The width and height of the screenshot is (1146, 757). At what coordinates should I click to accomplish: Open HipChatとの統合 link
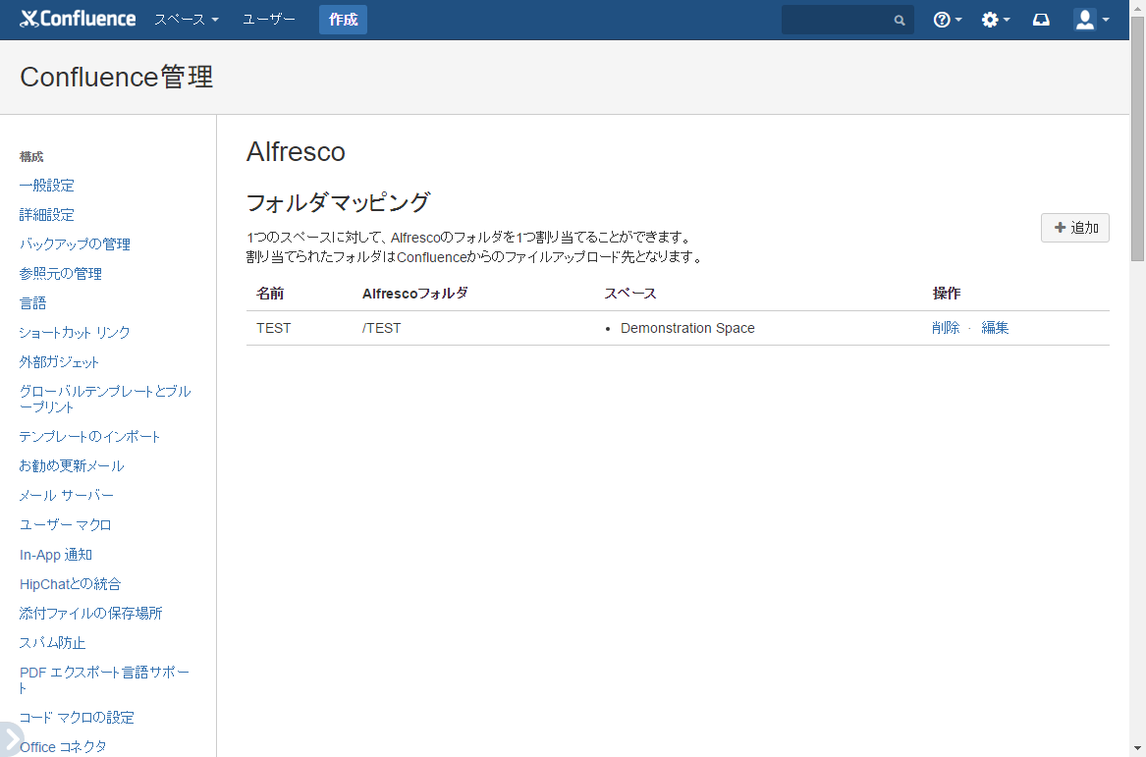(x=70, y=584)
